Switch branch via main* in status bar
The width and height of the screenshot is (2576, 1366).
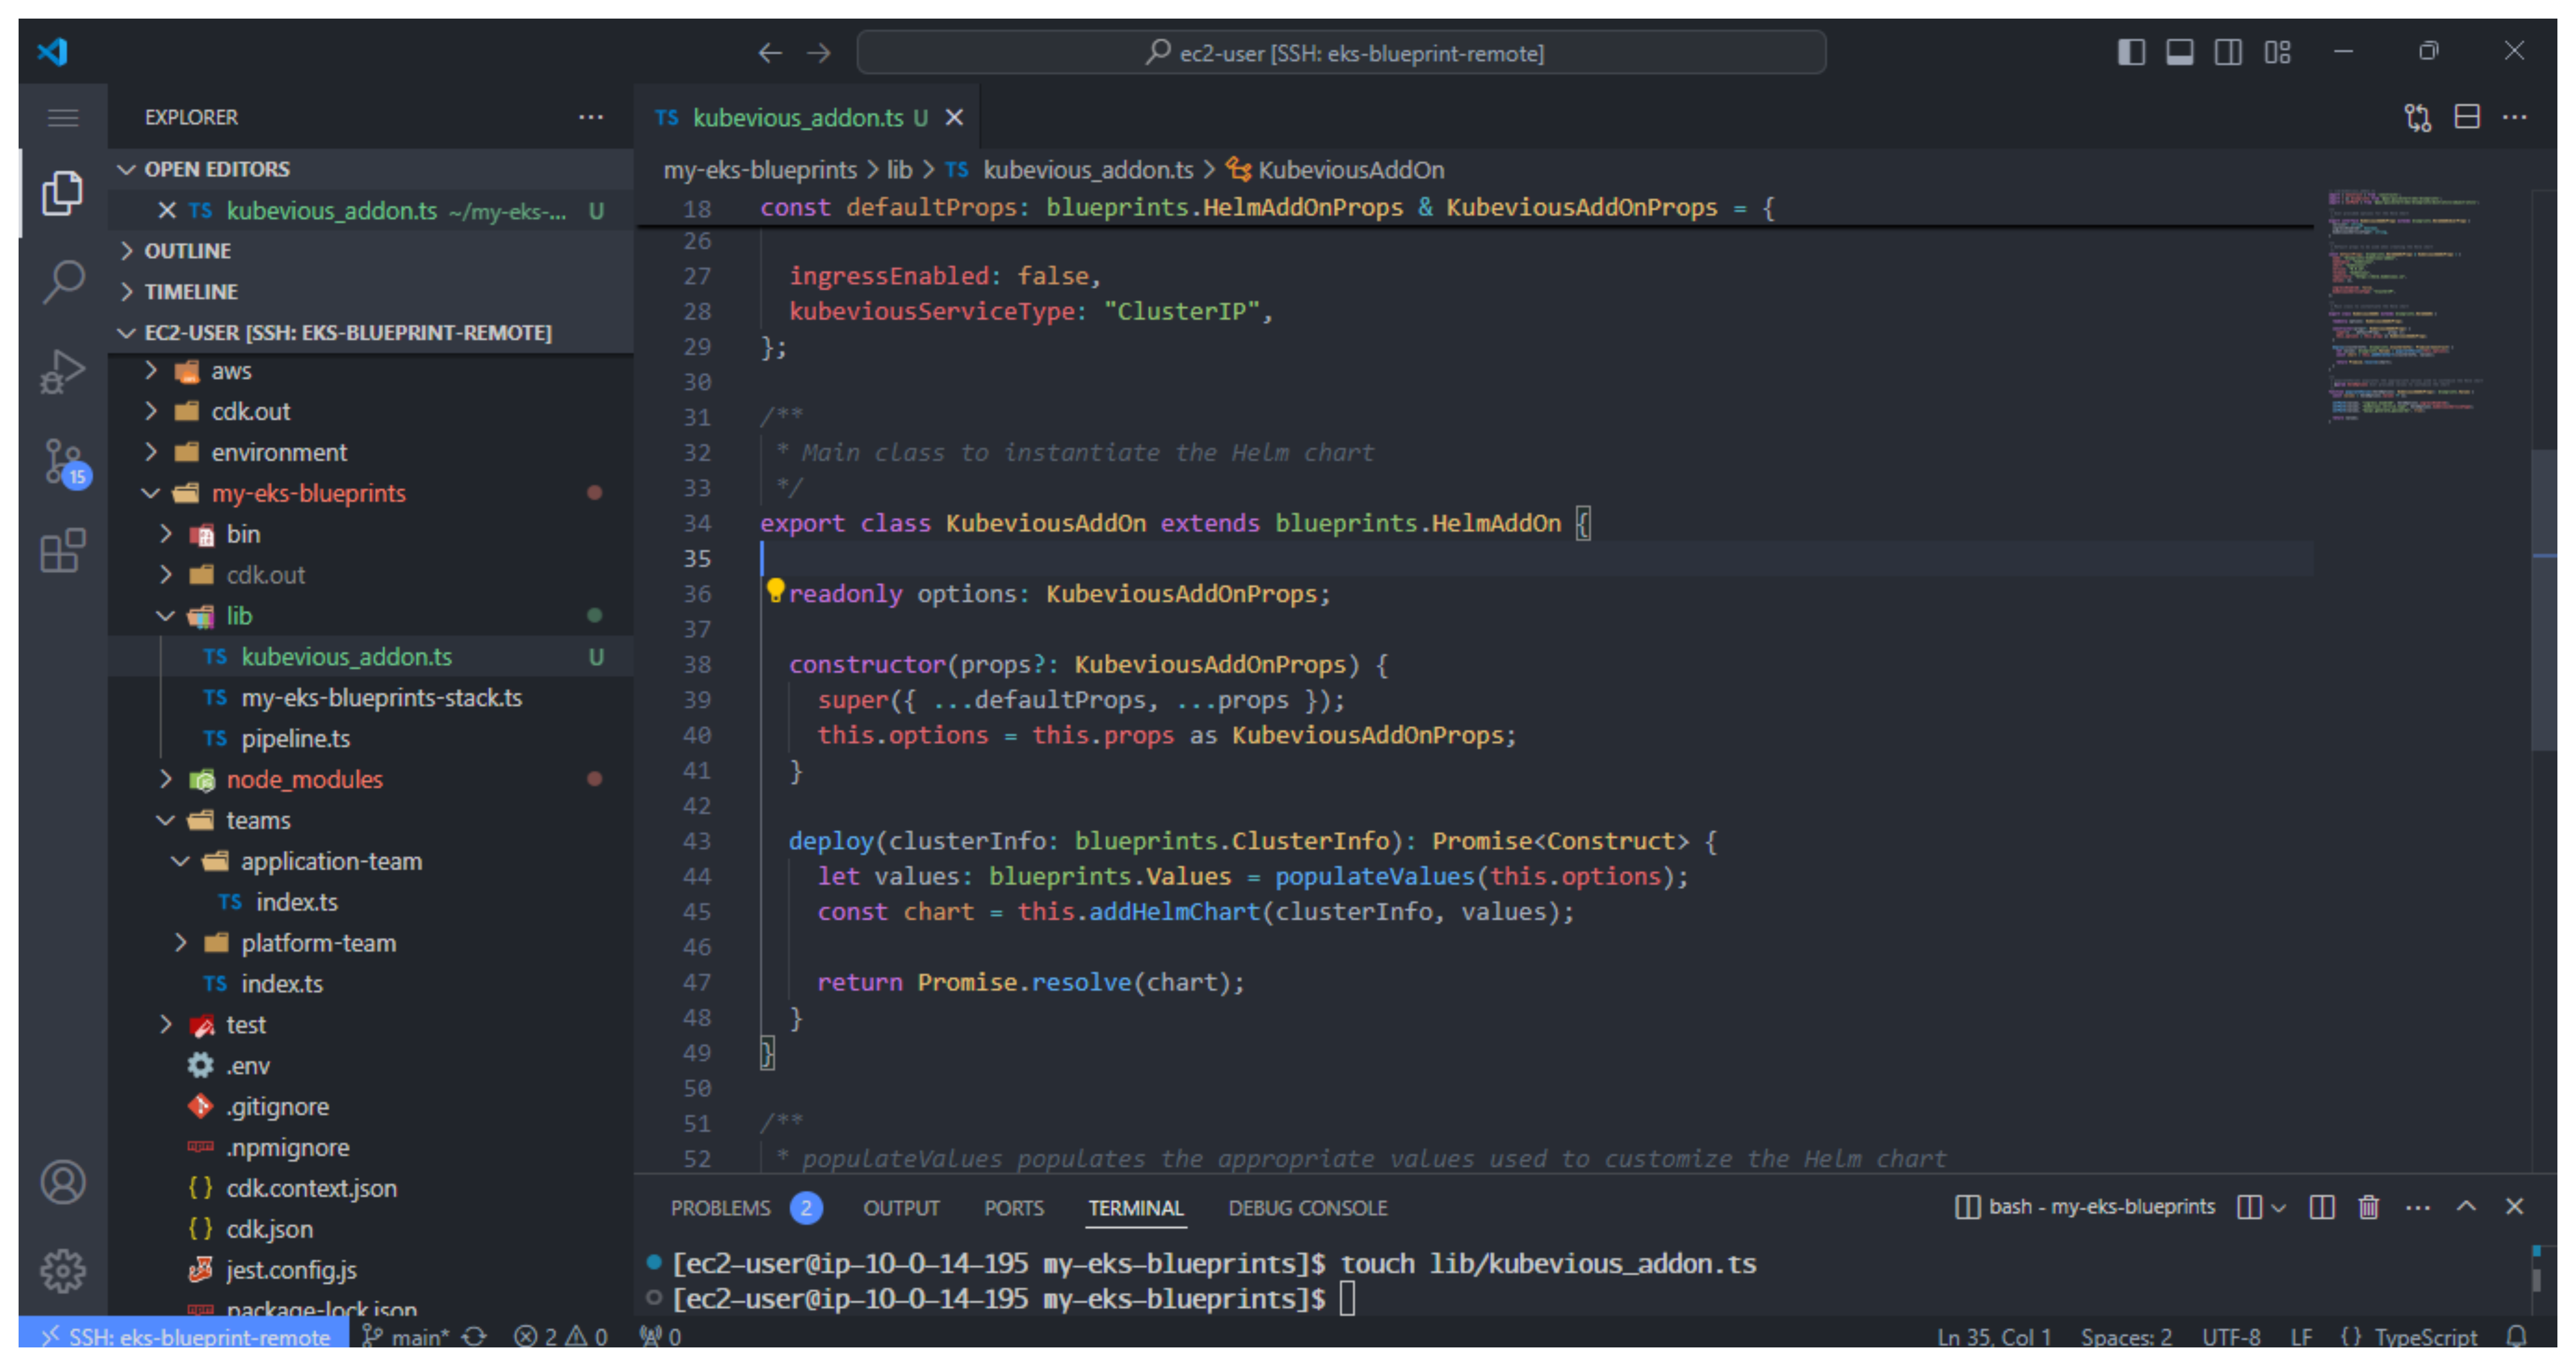(405, 1337)
